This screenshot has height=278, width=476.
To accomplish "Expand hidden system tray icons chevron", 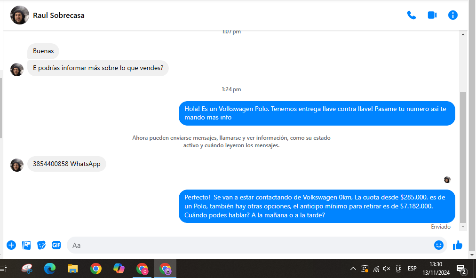I will point(353,269).
